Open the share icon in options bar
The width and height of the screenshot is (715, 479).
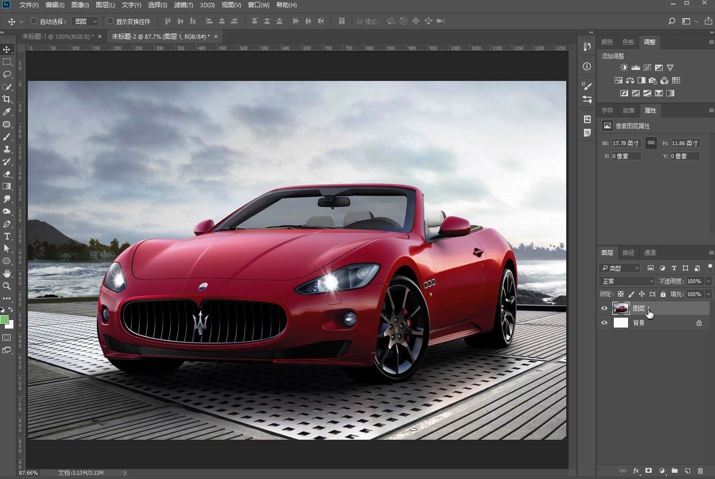(x=708, y=21)
